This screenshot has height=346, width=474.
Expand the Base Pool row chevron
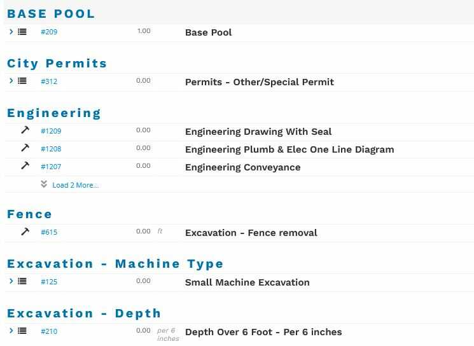pos(11,31)
